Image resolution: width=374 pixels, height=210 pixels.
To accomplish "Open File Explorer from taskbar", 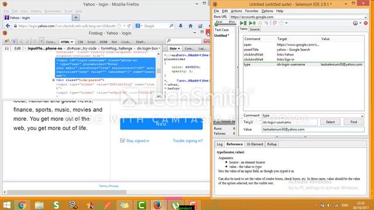I will pyautogui.click(x=39, y=205).
